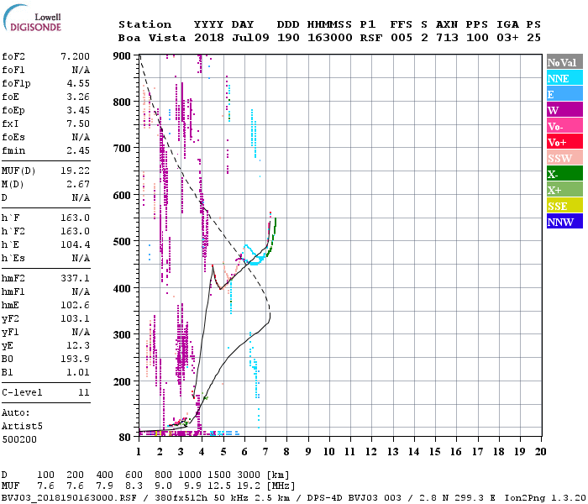The height and width of the screenshot is (504, 588).
Task: Click the 10 MHz frequency axis label
Action: (x=329, y=452)
